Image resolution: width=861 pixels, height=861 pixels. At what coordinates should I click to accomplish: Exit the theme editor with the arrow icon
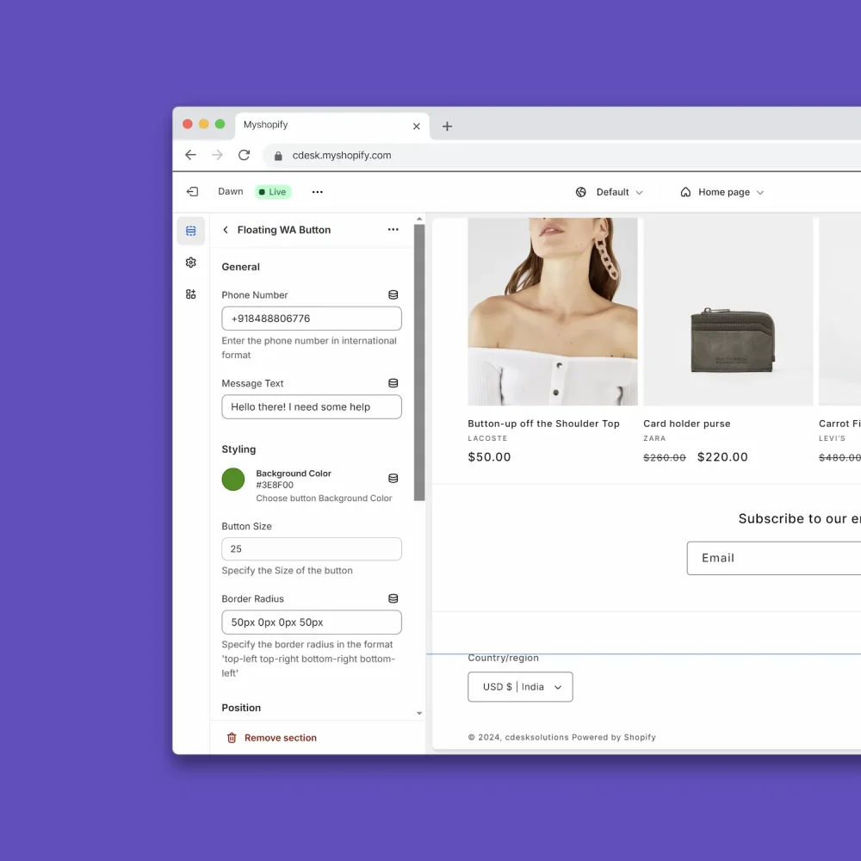pos(191,191)
